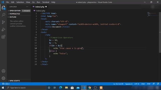Click the unsaved dot on index2.php tab

46,7
